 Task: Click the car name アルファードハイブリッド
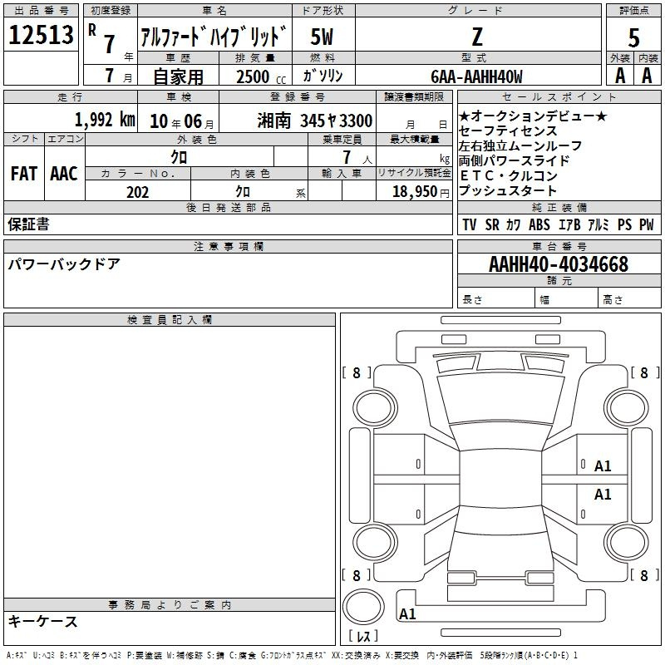pos(214,38)
